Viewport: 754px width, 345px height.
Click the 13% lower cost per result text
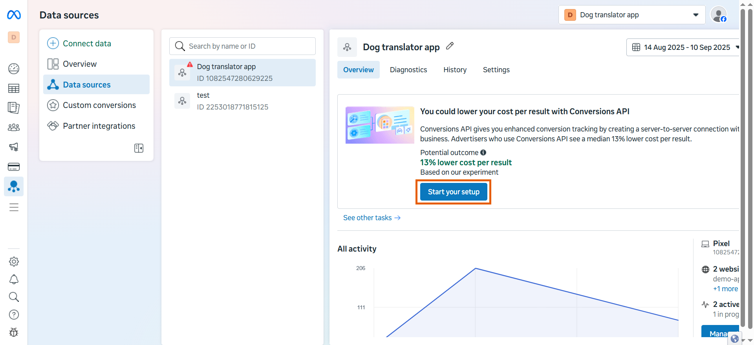pos(466,162)
